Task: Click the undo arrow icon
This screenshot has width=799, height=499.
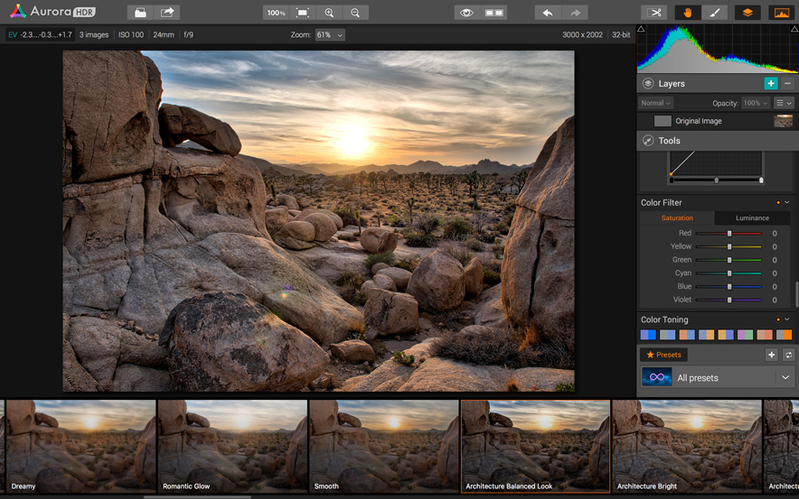Action: pos(548,13)
